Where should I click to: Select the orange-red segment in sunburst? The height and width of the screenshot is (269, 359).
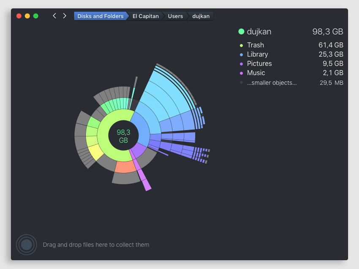[125, 167]
